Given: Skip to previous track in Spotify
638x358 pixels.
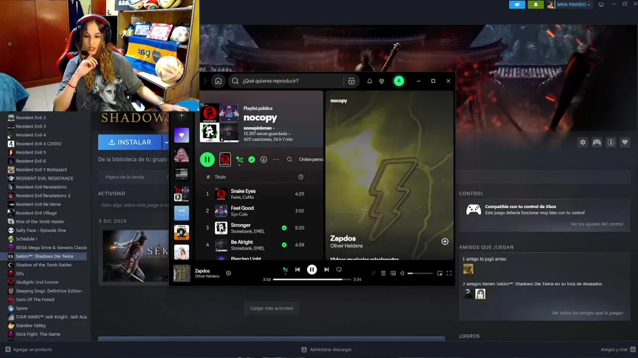Looking at the screenshot, I should [297, 269].
